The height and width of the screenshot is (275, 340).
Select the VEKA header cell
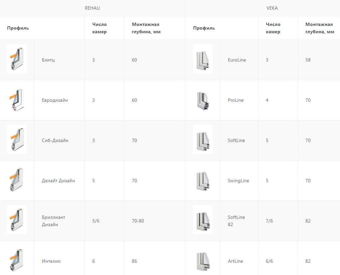263,8
